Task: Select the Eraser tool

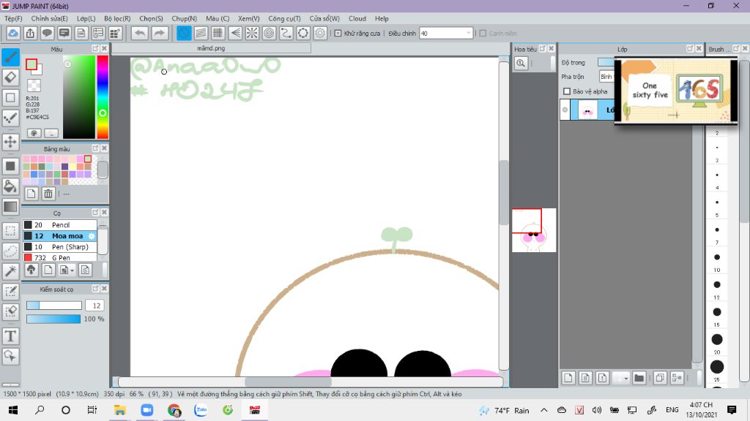Action: pos(10,77)
